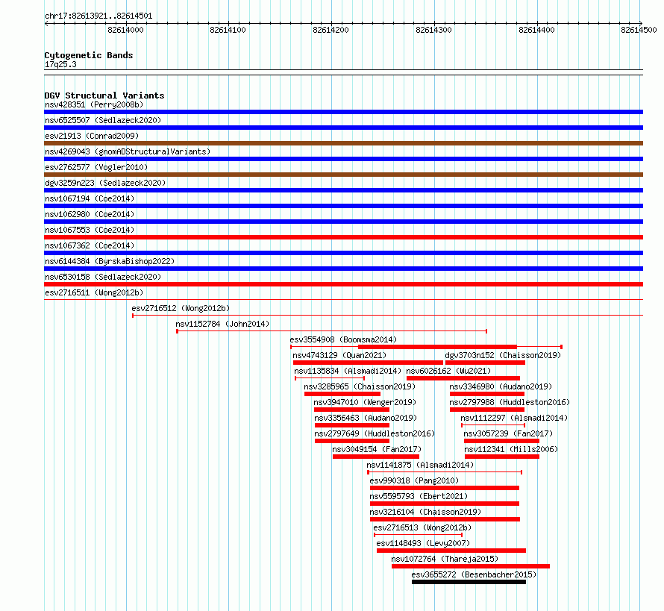Click the 82614400 ruler position label

click(536, 30)
